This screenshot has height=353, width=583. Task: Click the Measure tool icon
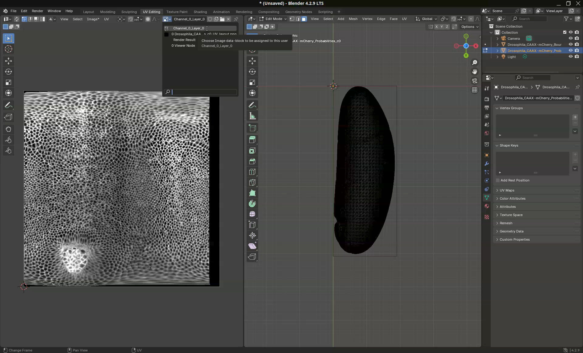[252, 116]
